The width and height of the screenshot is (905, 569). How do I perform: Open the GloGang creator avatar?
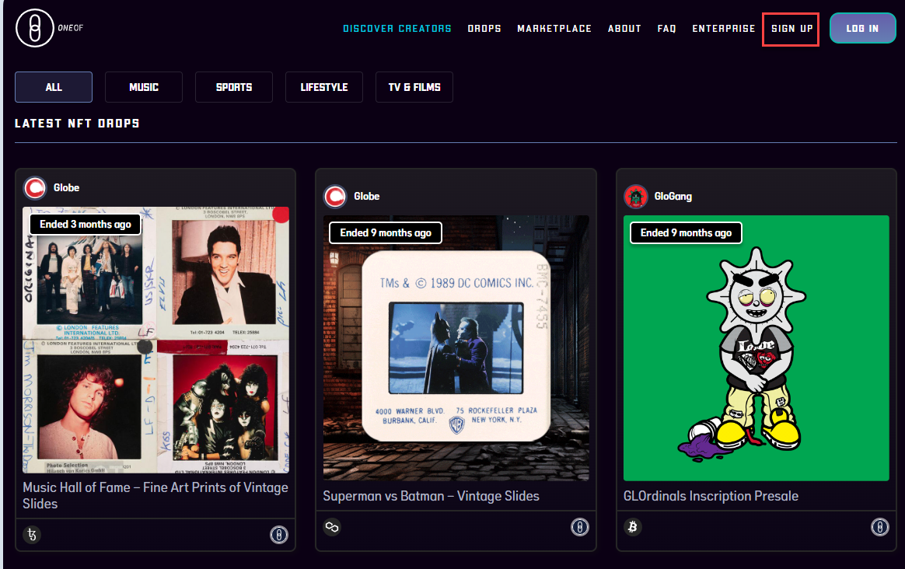pyautogui.click(x=636, y=196)
